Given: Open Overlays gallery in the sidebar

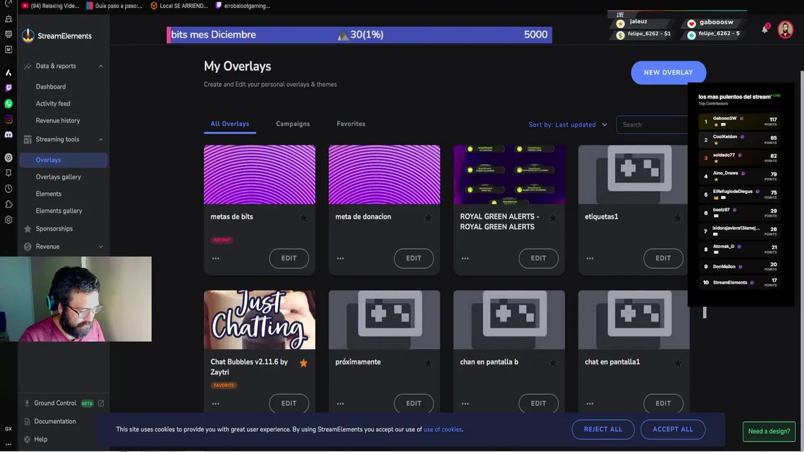Looking at the screenshot, I should pos(58,177).
